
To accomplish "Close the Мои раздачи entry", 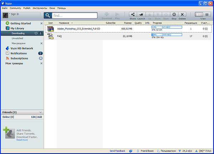I will 41,43.
